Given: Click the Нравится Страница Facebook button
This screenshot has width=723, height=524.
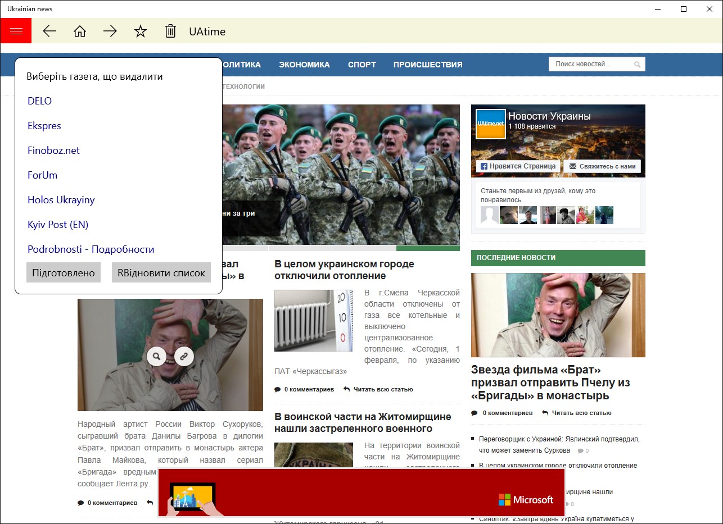Looking at the screenshot, I should pos(518,166).
